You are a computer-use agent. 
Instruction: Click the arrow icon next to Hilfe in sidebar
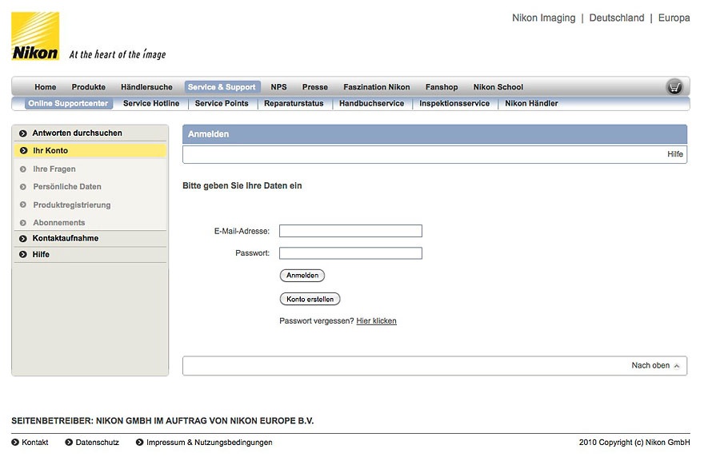23,254
